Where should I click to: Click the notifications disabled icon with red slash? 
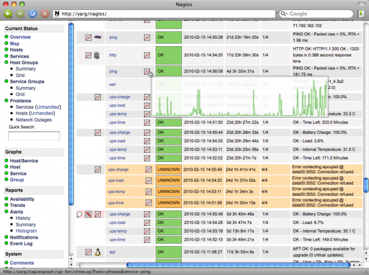coord(89,214)
